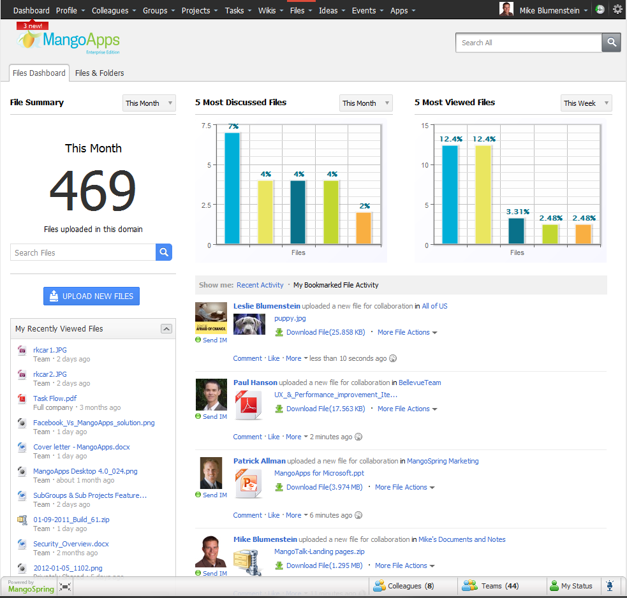627x598 pixels.
Task: Select the Files Dashboard tab
Action: [39, 73]
